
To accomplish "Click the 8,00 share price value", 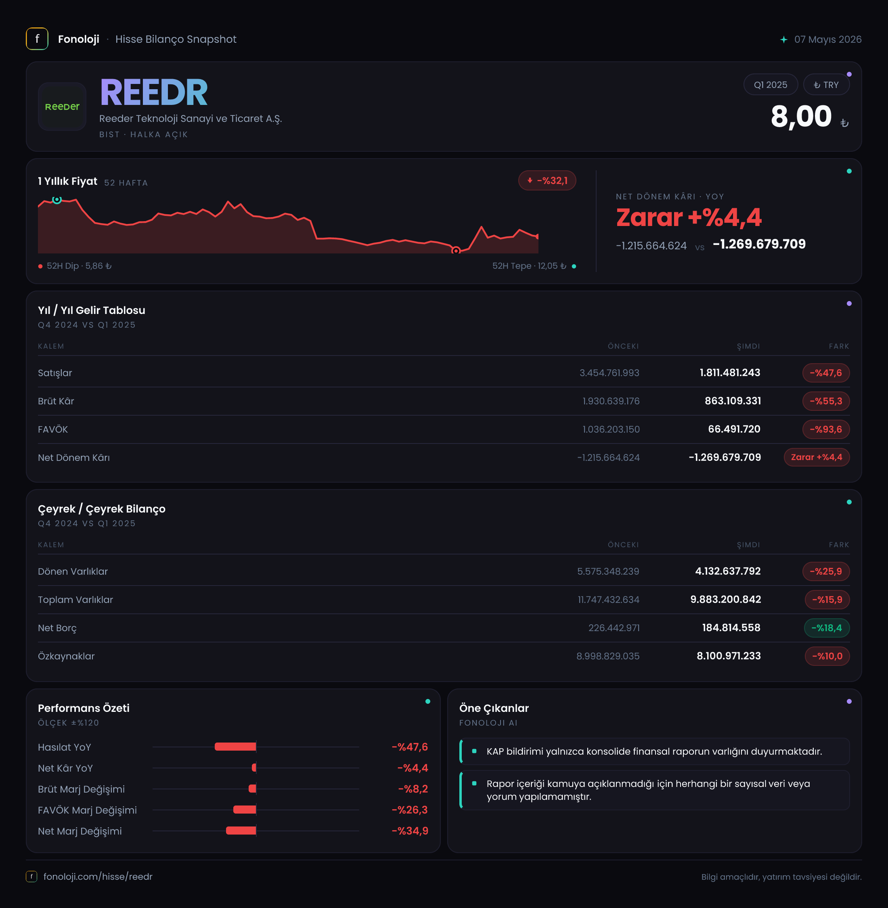I will pyautogui.click(x=801, y=116).
